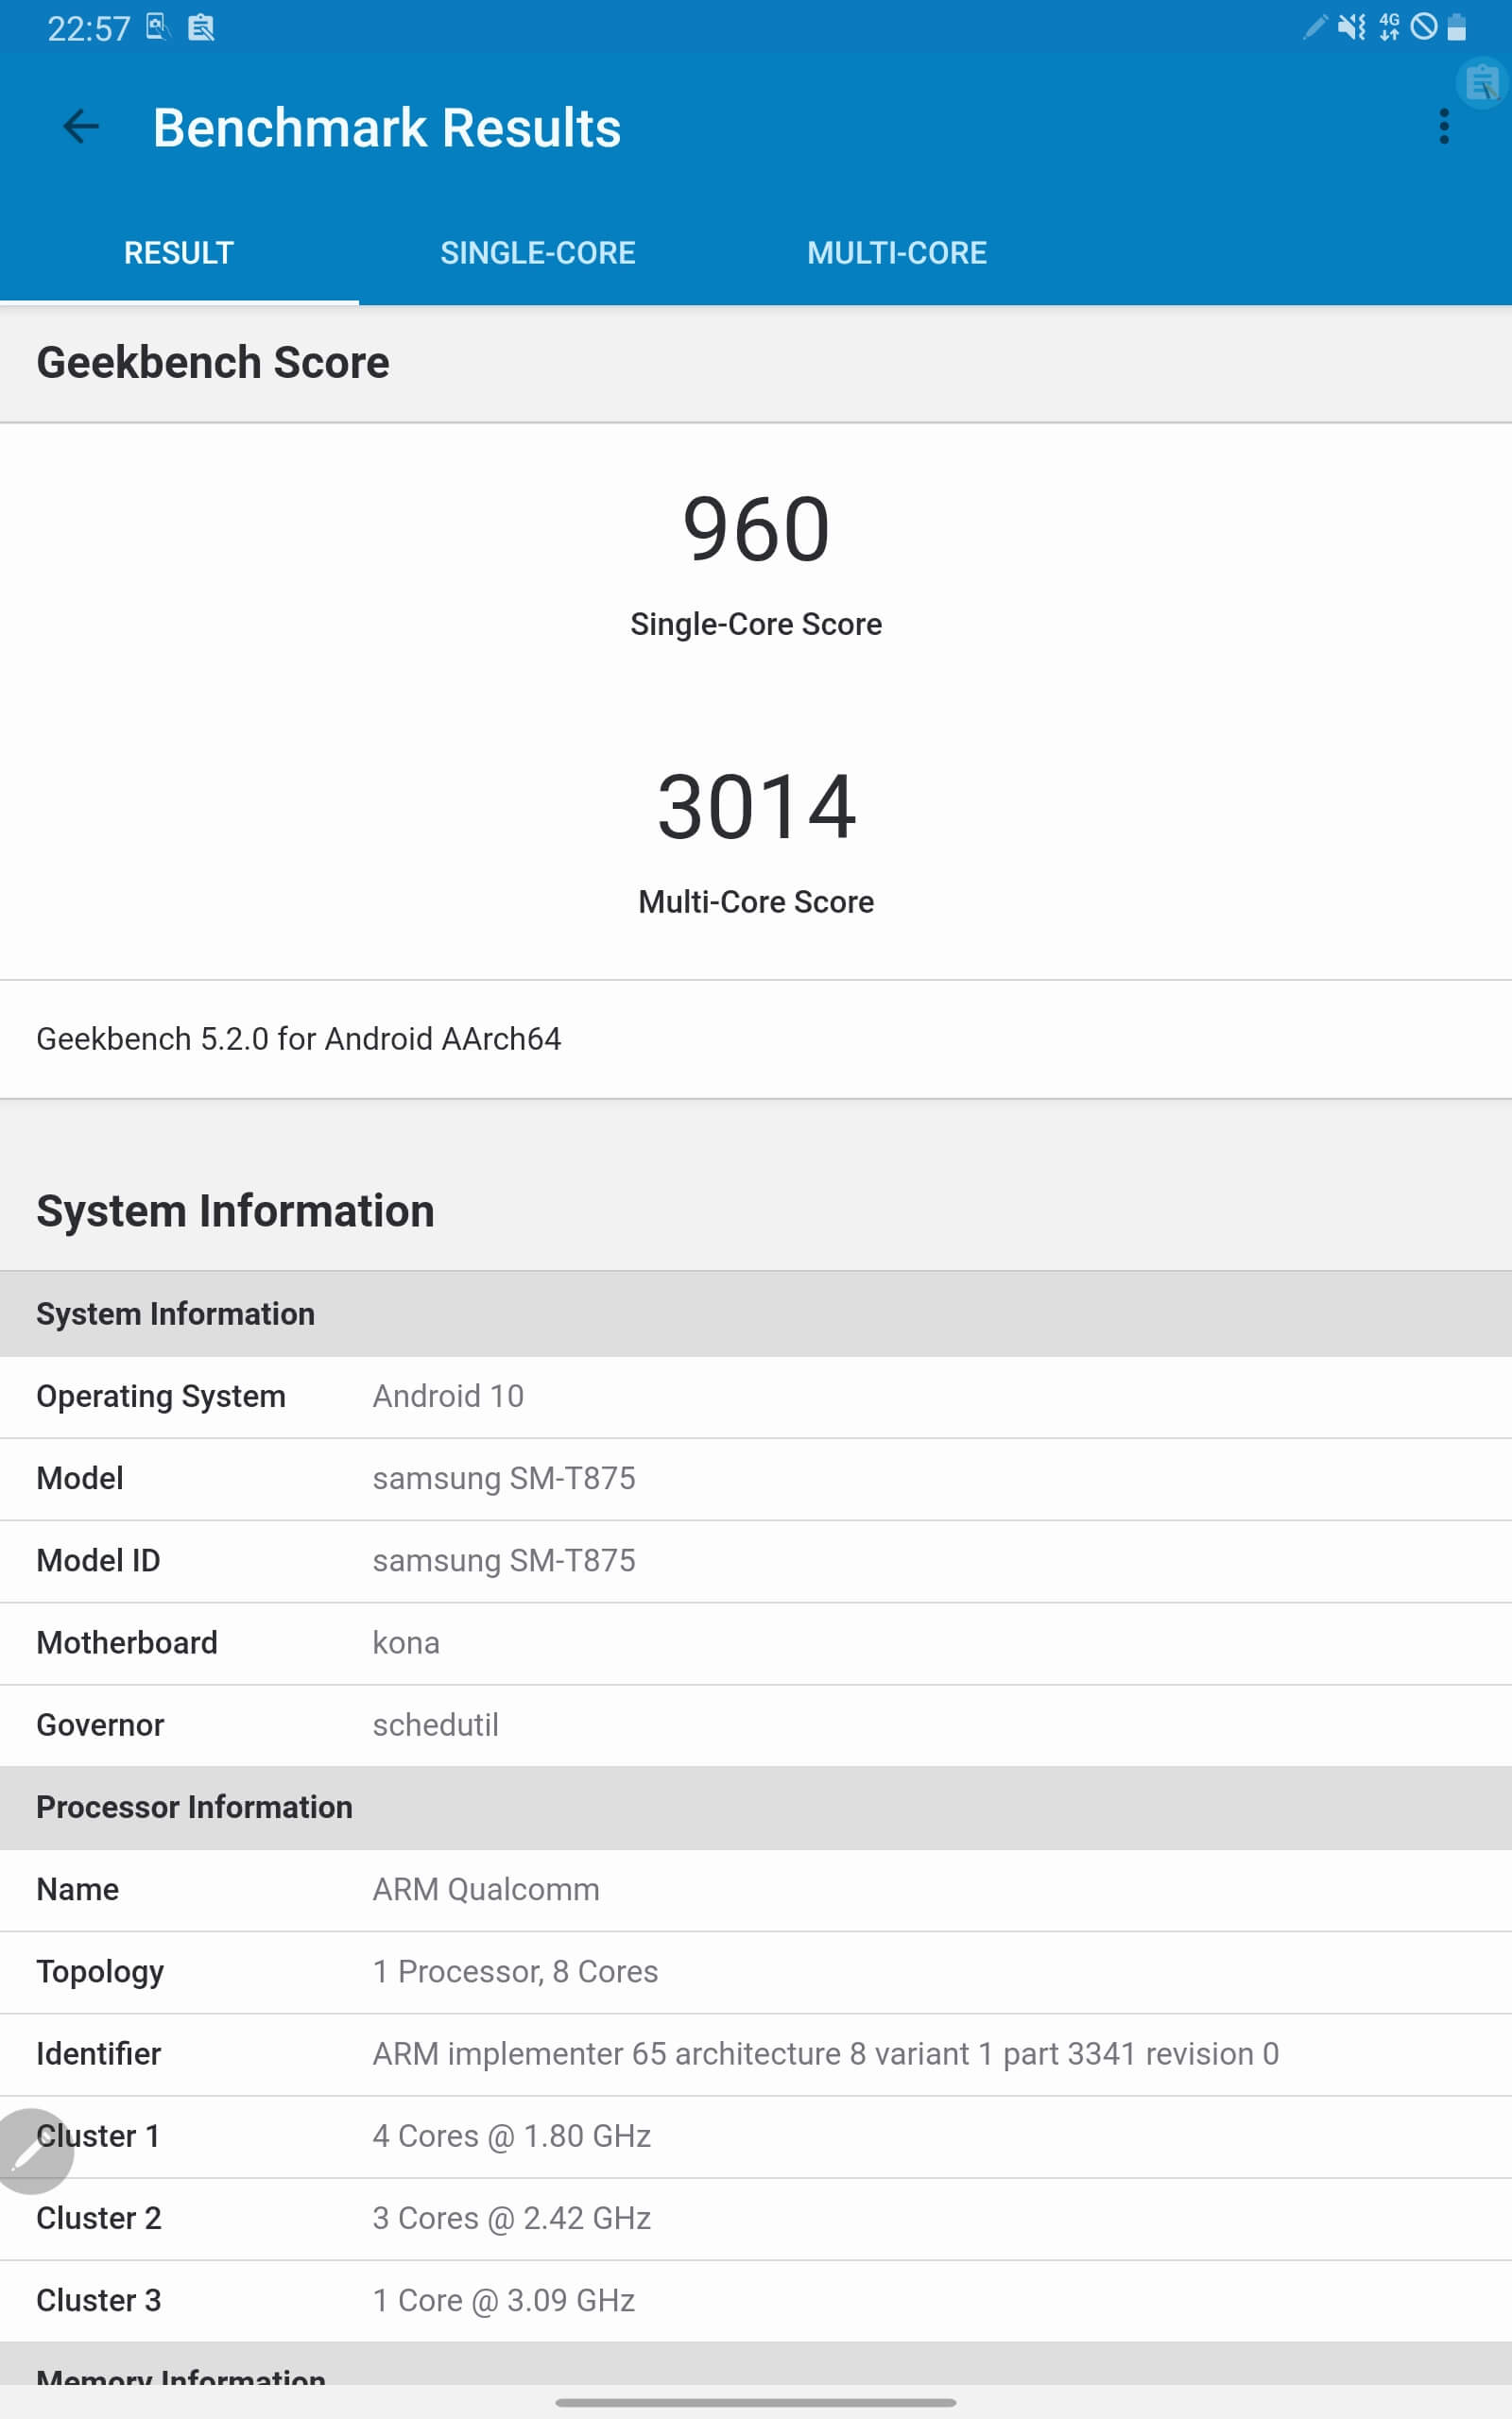1512x2419 pixels.
Task: Tap the Cluster 3 label
Action: pyautogui.click(x=99, y=2300)
